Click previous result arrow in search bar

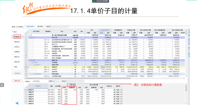(56, 81)
